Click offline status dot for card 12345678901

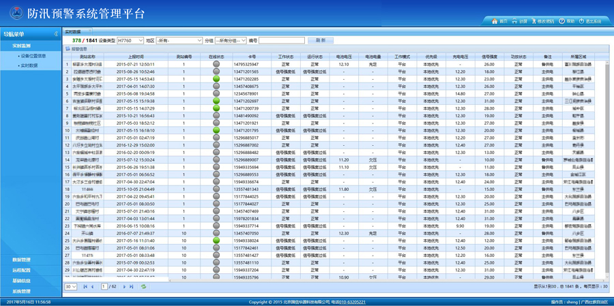(x=216, y=93)
